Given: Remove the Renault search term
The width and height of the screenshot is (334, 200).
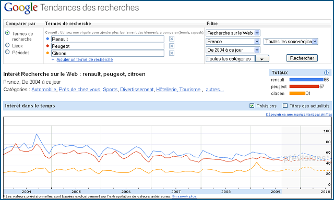Looking at the screenshot, I should 172,39.
